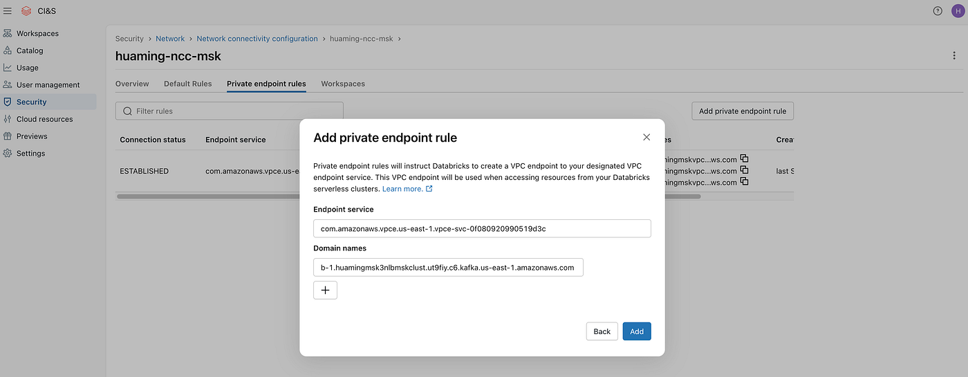
Task: Click the Previews icon
Action: (x=8, y=136)
